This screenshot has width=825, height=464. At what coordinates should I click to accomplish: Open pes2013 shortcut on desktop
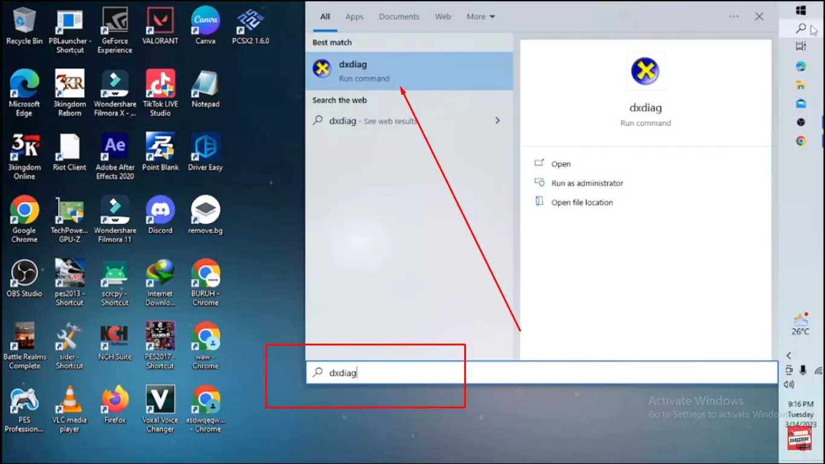tap(70, 283)
